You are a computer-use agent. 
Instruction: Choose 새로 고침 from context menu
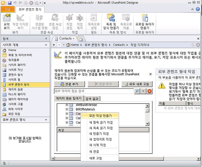(100, 158)
